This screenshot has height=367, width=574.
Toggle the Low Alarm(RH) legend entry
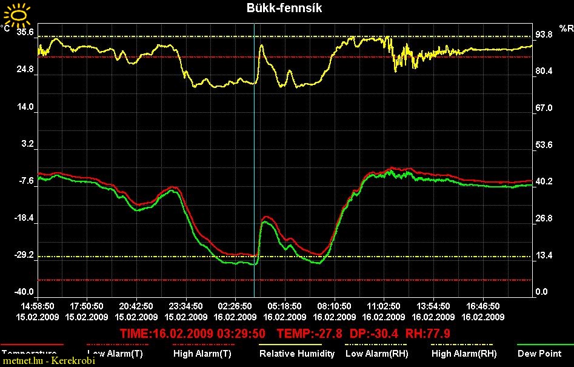pos(376,353)
